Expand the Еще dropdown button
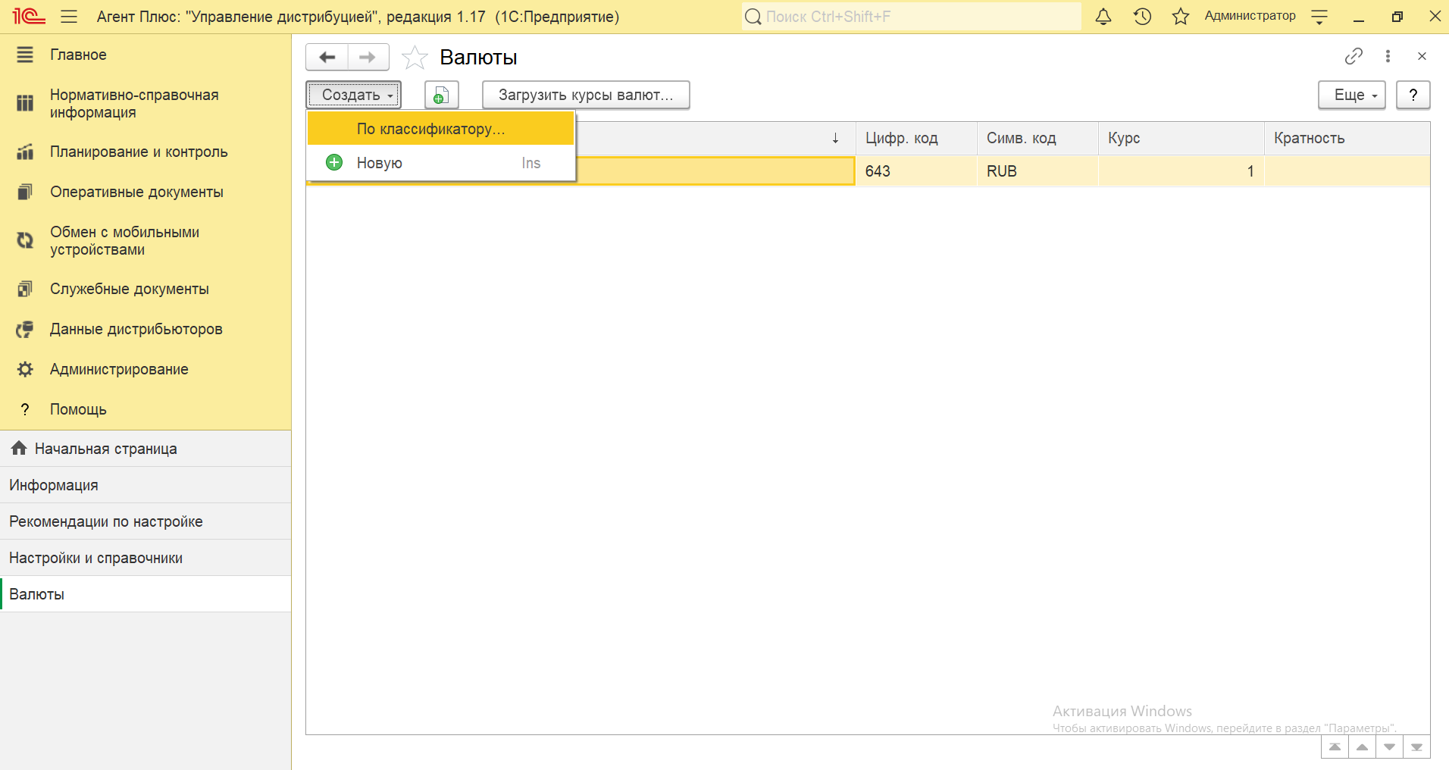Image resolution: width=1449 pixels, height=770 pixels. [1351, 95]
